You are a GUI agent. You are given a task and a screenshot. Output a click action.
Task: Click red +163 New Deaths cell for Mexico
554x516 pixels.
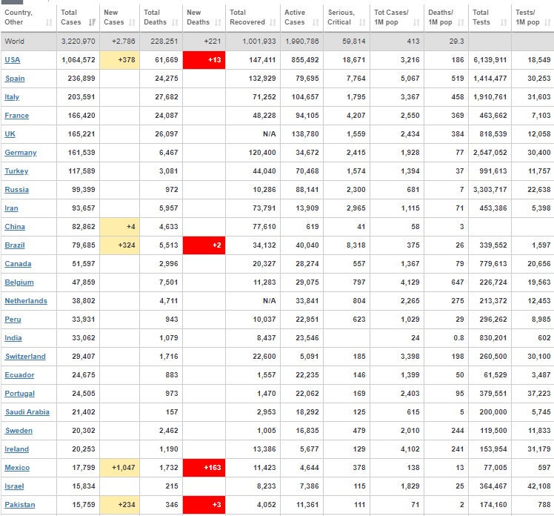tap(203, 468)
